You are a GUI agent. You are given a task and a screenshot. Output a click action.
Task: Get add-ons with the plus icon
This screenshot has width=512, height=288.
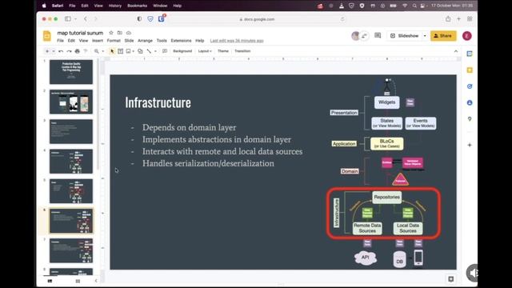pos(470,145)
